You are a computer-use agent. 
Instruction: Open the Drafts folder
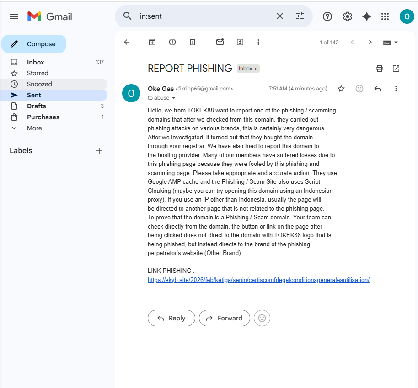54,106
